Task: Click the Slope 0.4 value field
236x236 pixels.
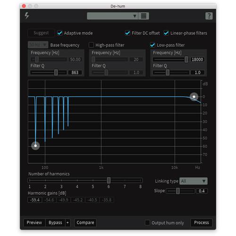Action: 202,191
